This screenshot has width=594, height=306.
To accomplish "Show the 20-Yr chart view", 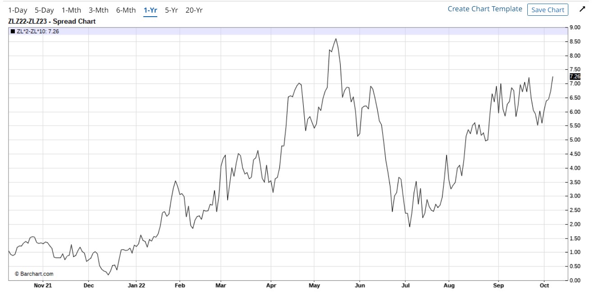I will click(195, 10).
